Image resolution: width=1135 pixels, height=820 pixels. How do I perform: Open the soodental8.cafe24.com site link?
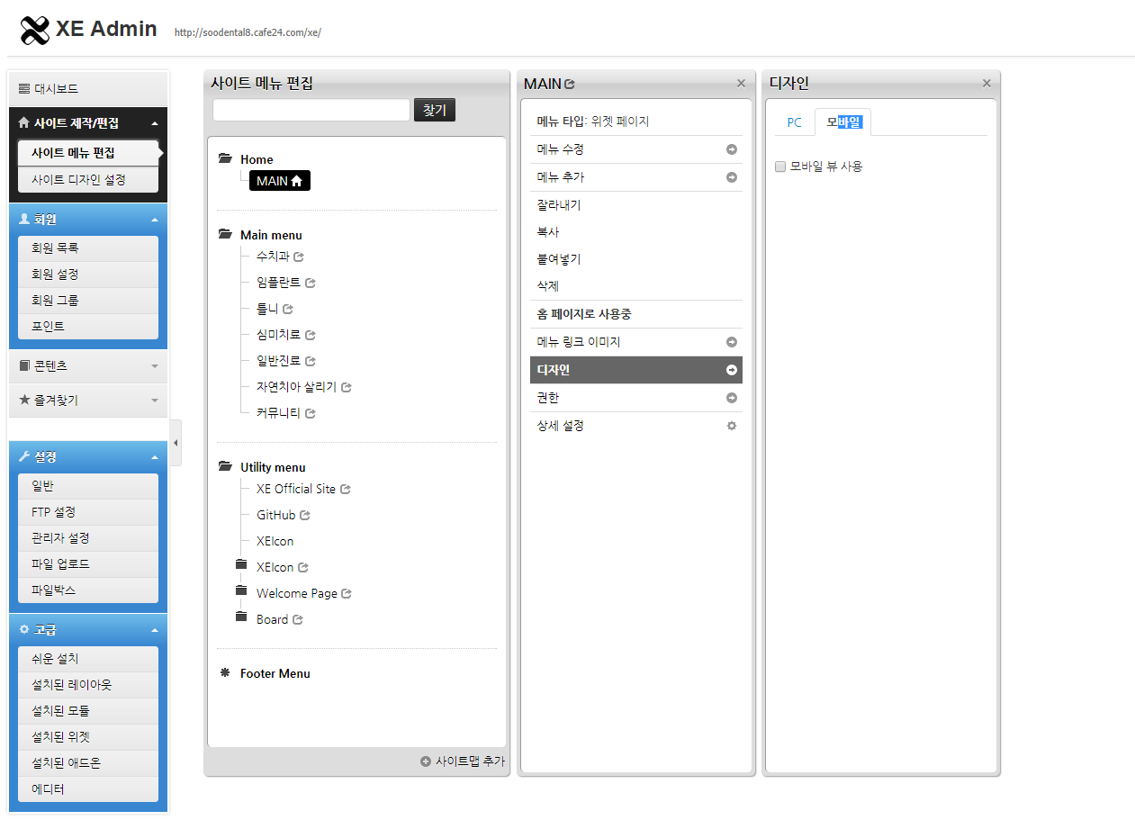tap(248, 32)
